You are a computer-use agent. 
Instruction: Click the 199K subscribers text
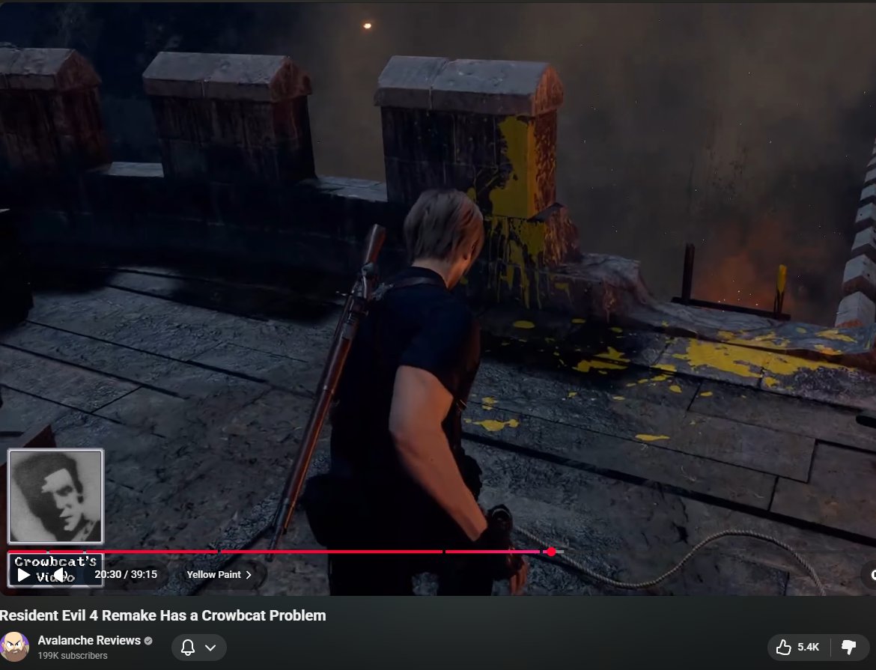pos(73,656)
